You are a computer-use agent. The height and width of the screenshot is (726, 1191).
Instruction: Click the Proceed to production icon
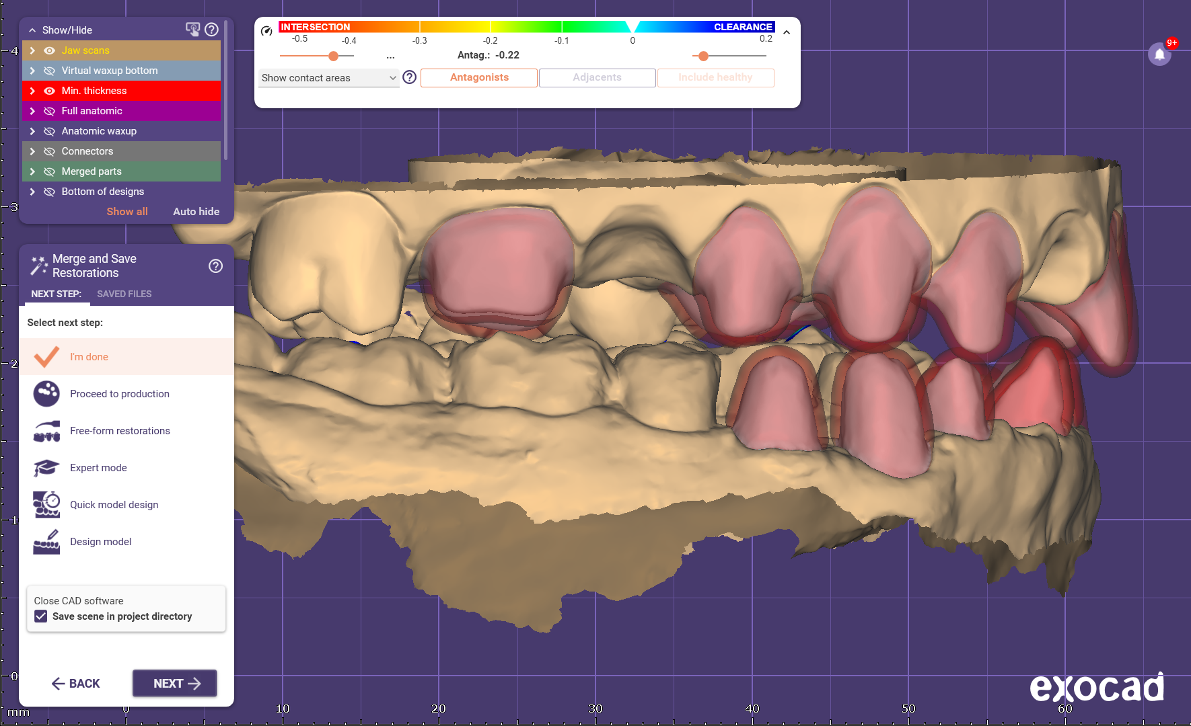pos(46,394)
